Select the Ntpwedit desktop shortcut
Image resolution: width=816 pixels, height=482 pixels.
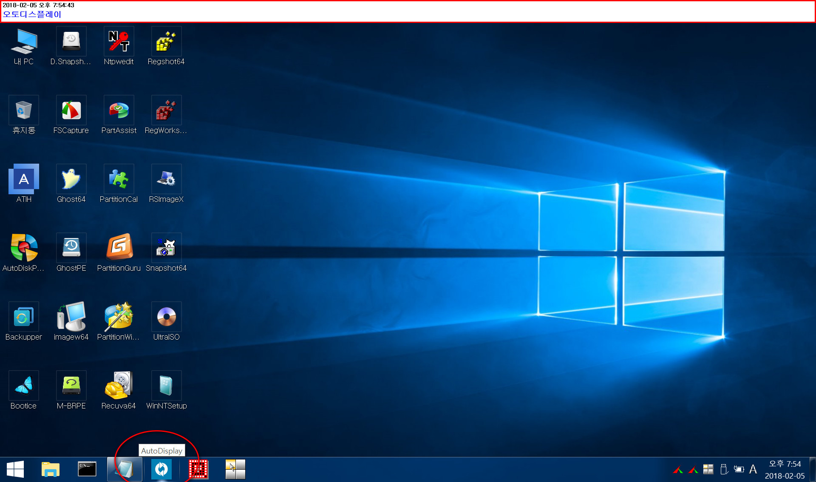[x=119, y=46]
